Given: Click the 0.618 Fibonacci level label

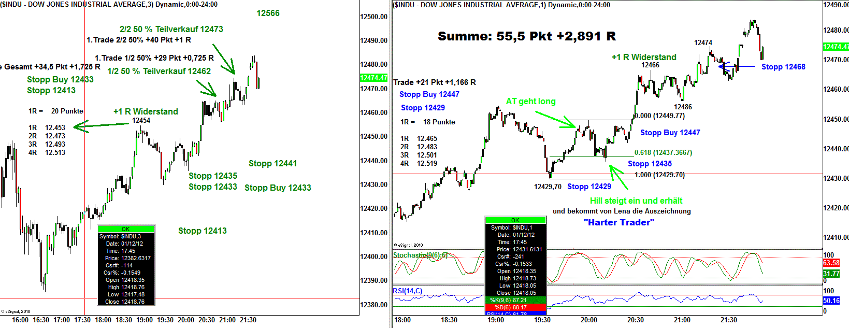Looking at the screenshot, I should tap(663, 152).
